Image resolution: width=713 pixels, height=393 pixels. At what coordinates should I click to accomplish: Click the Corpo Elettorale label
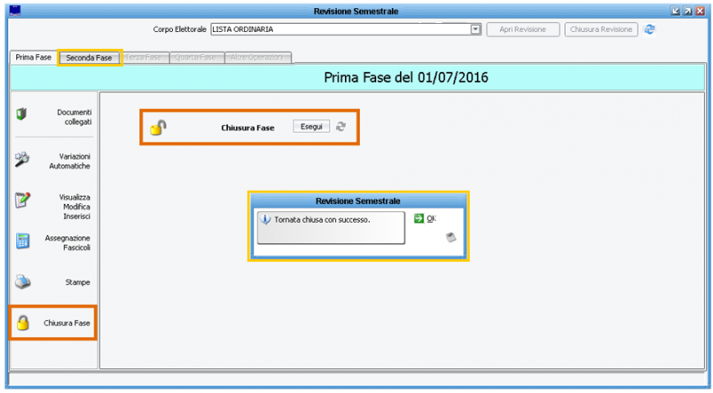(x=180, y=29)
